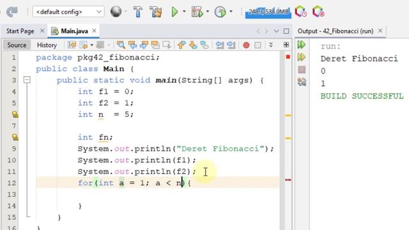This screenshot has width=409, height=230.
Task: Open the run project dropdown arrow
Action: pyautogui.click(x=184, y=11)
